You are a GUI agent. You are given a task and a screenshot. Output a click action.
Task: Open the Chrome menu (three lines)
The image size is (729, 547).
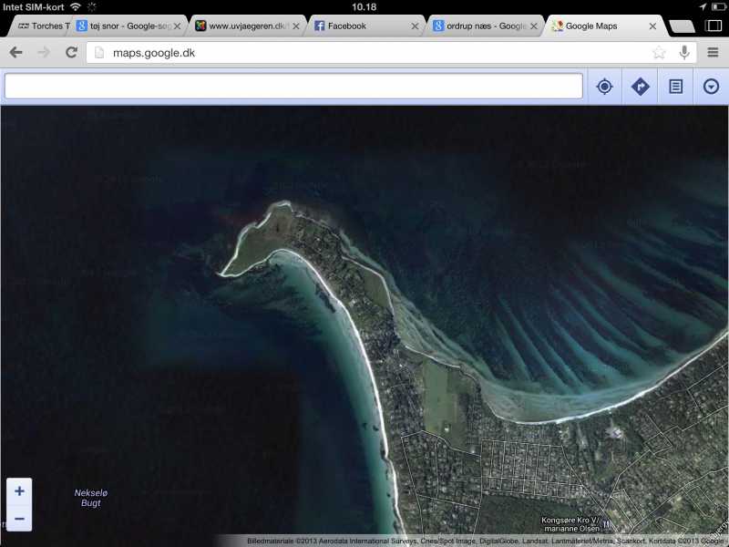tap(714, 53)
